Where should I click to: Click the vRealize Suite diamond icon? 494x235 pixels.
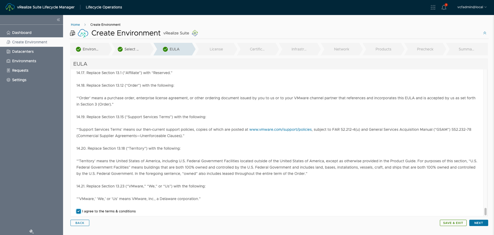pyautogui.click(x=195, y=33)
